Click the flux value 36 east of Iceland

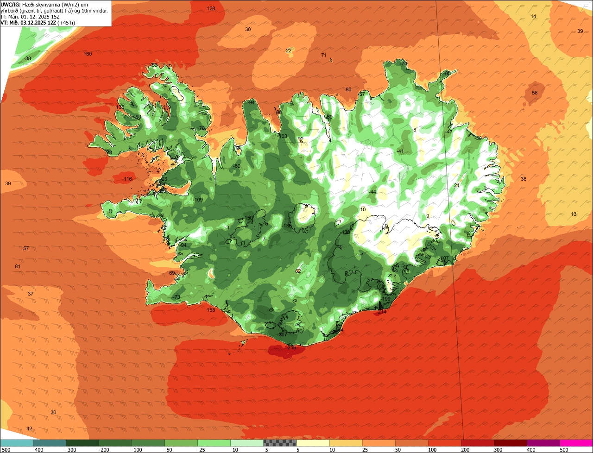coord(524,179)
